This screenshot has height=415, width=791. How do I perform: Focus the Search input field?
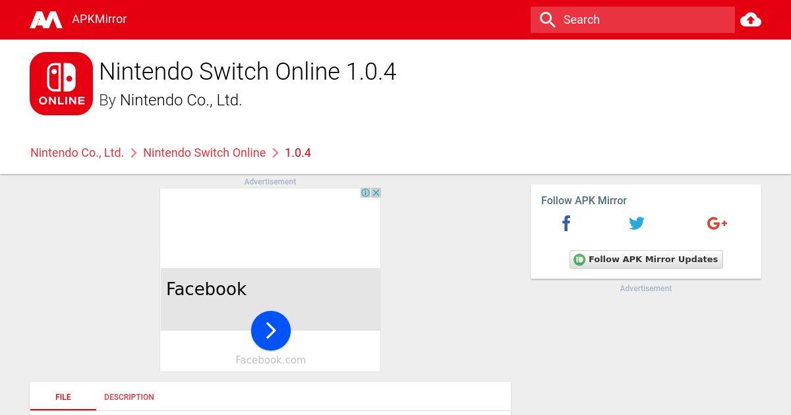(633, 20)
